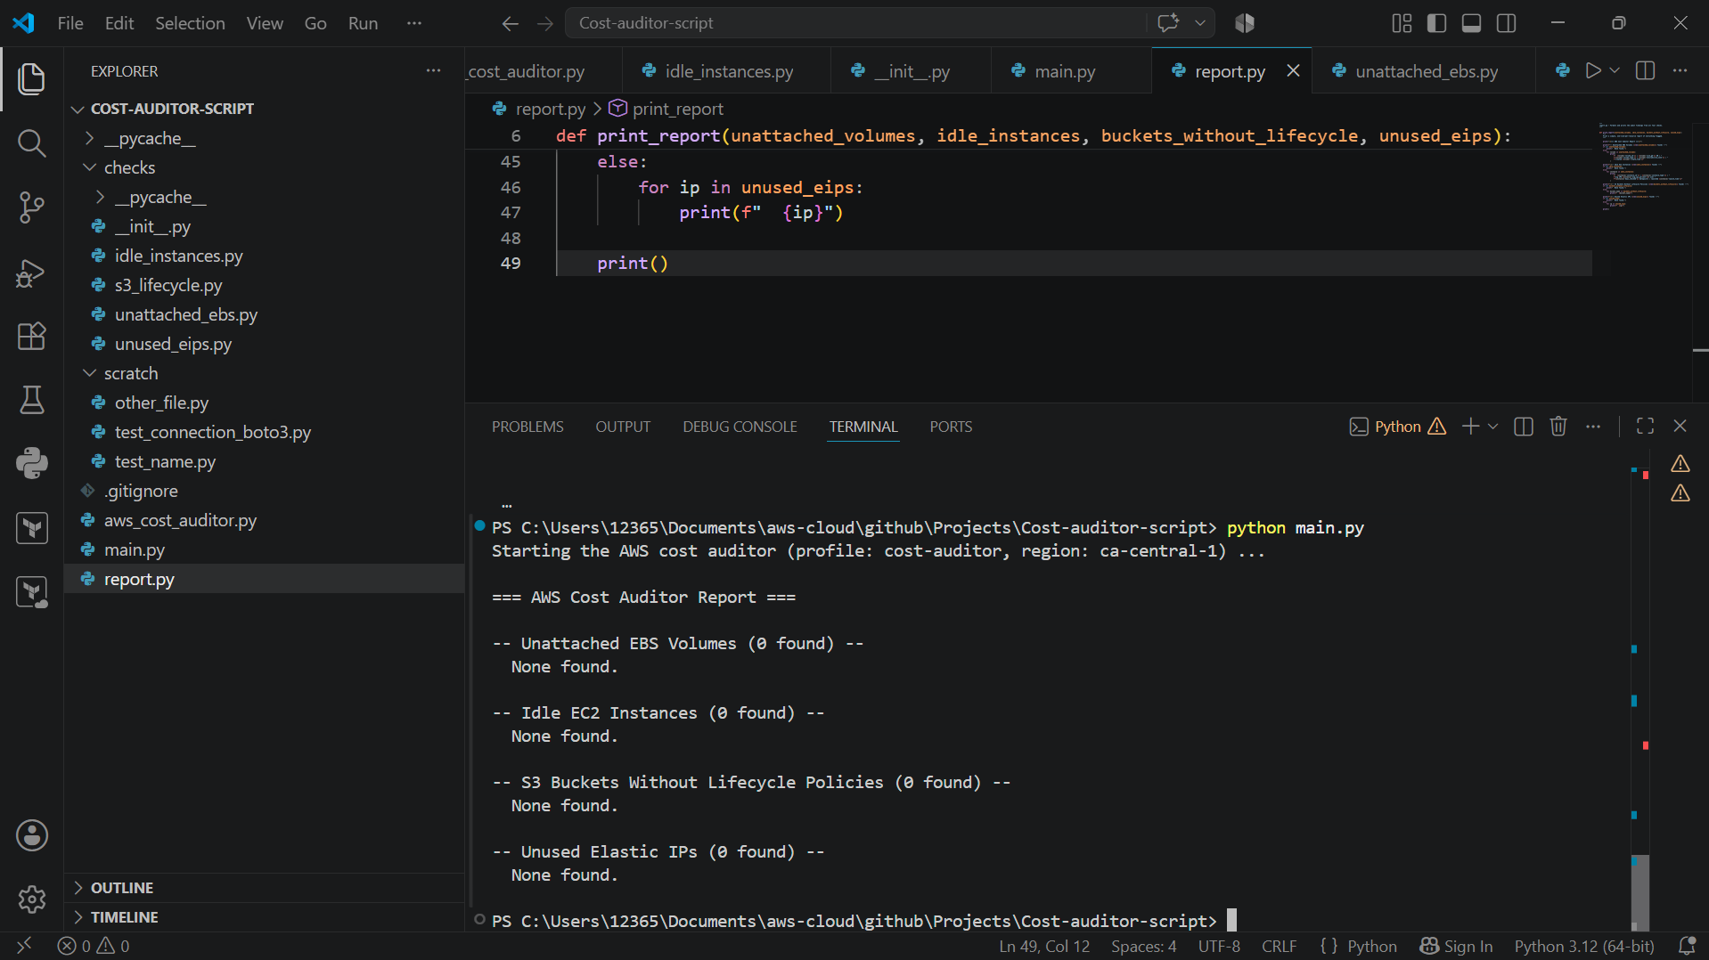This screenshot has height=960, width=1709.
Task: Expand __pycache__ inside checks
Action: tap(100, 197)
